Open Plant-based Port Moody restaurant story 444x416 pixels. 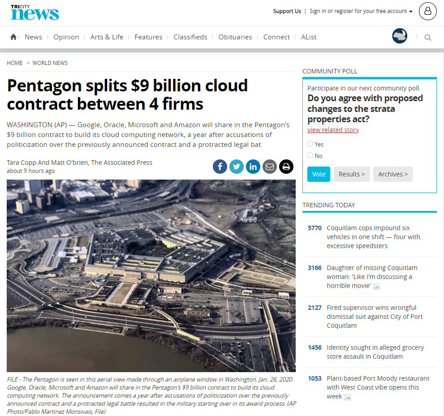coord(378,387)
